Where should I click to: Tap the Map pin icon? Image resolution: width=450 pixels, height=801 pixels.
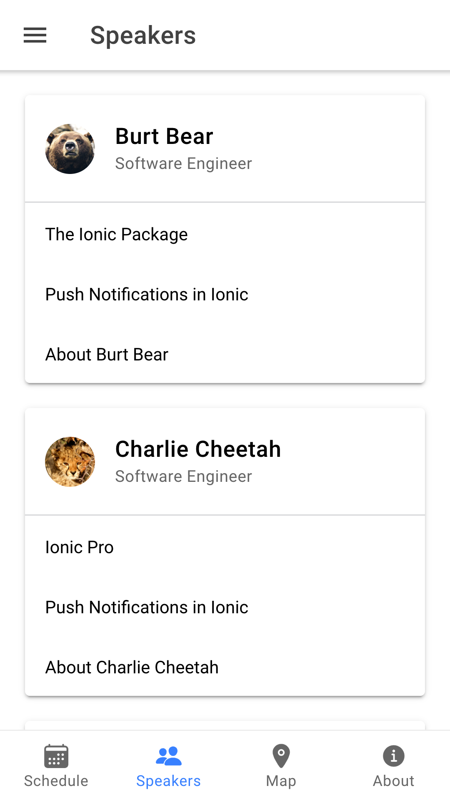pyautogui.click(x=281, y=756)
